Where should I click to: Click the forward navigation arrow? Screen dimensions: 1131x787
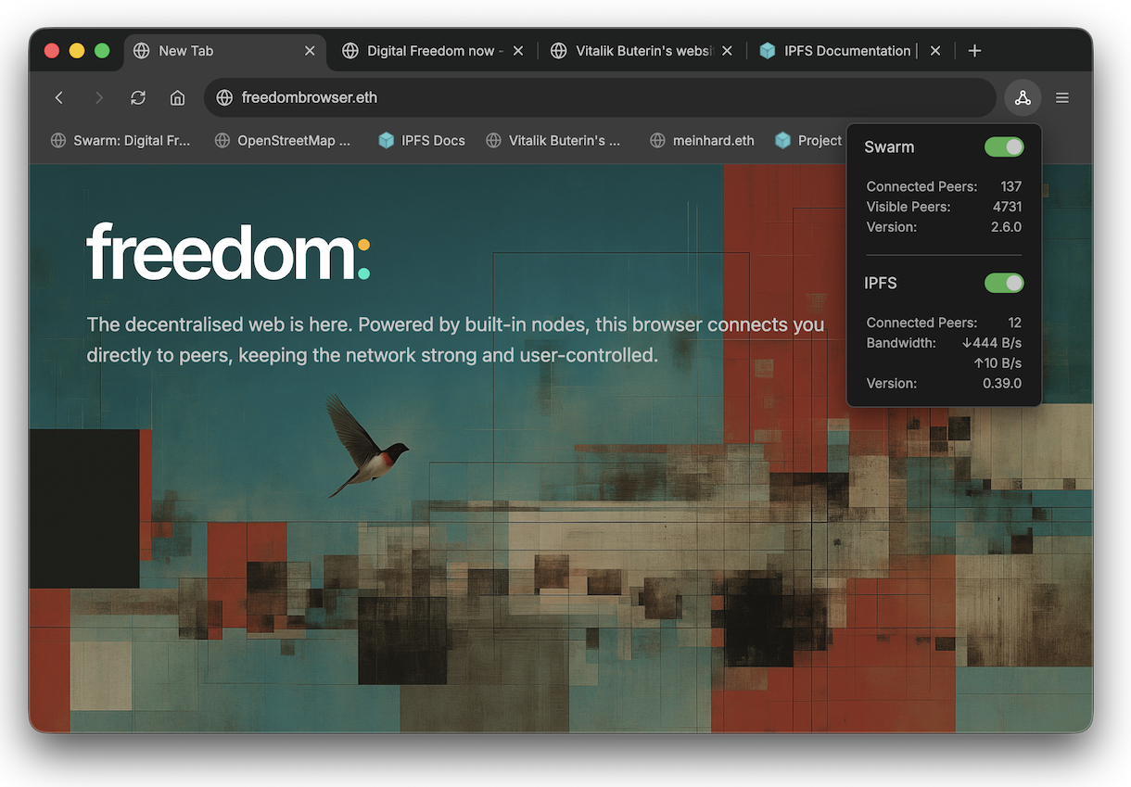point(98,97)
